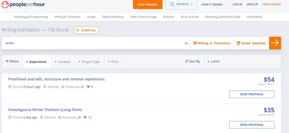Click 'Proposals 27' text
This screenshot has width=289, height=133.
75,87
